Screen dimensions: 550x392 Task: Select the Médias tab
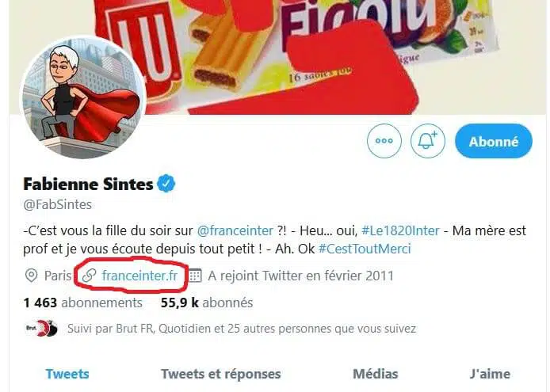375,374
